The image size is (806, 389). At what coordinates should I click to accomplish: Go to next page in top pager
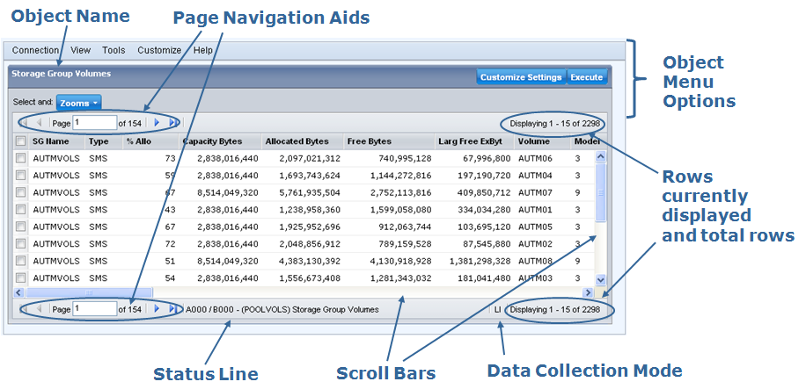(x=157, y=123)
